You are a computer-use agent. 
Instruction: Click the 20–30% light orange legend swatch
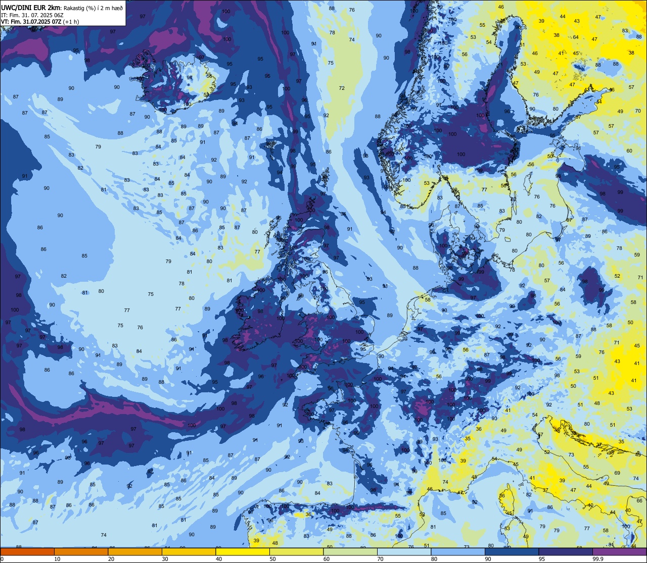135,551
